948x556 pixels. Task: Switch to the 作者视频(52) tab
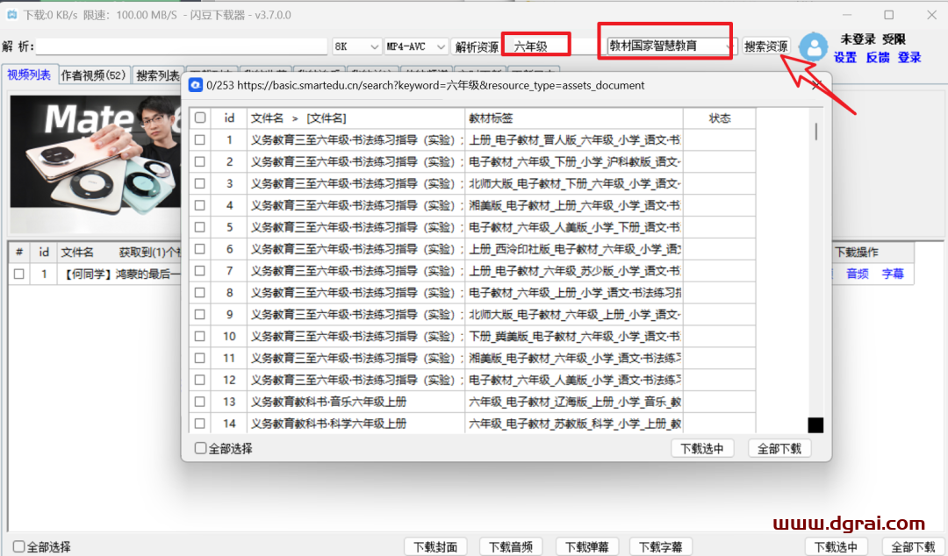tap(93, 75)
